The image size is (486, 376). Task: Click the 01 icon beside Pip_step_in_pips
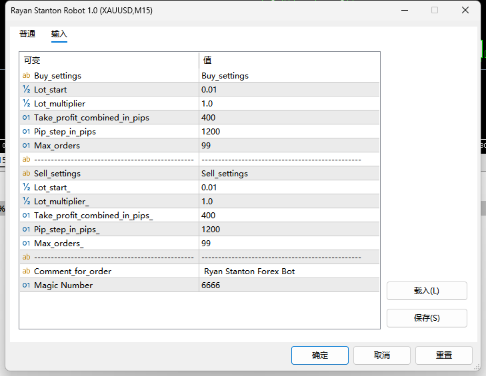(27, 132)
